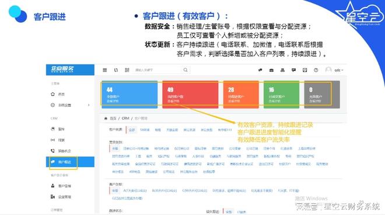The image size is (385, 215).
Task: Click the checklist task icon in the header
Action: click(x=304, y=70)
